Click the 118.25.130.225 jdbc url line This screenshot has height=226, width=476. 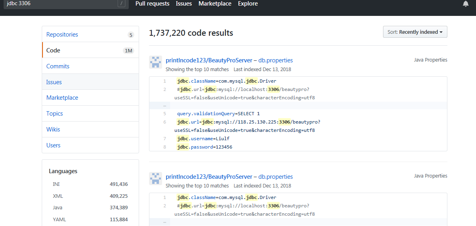pyautogui.click(x=249, y=122)
